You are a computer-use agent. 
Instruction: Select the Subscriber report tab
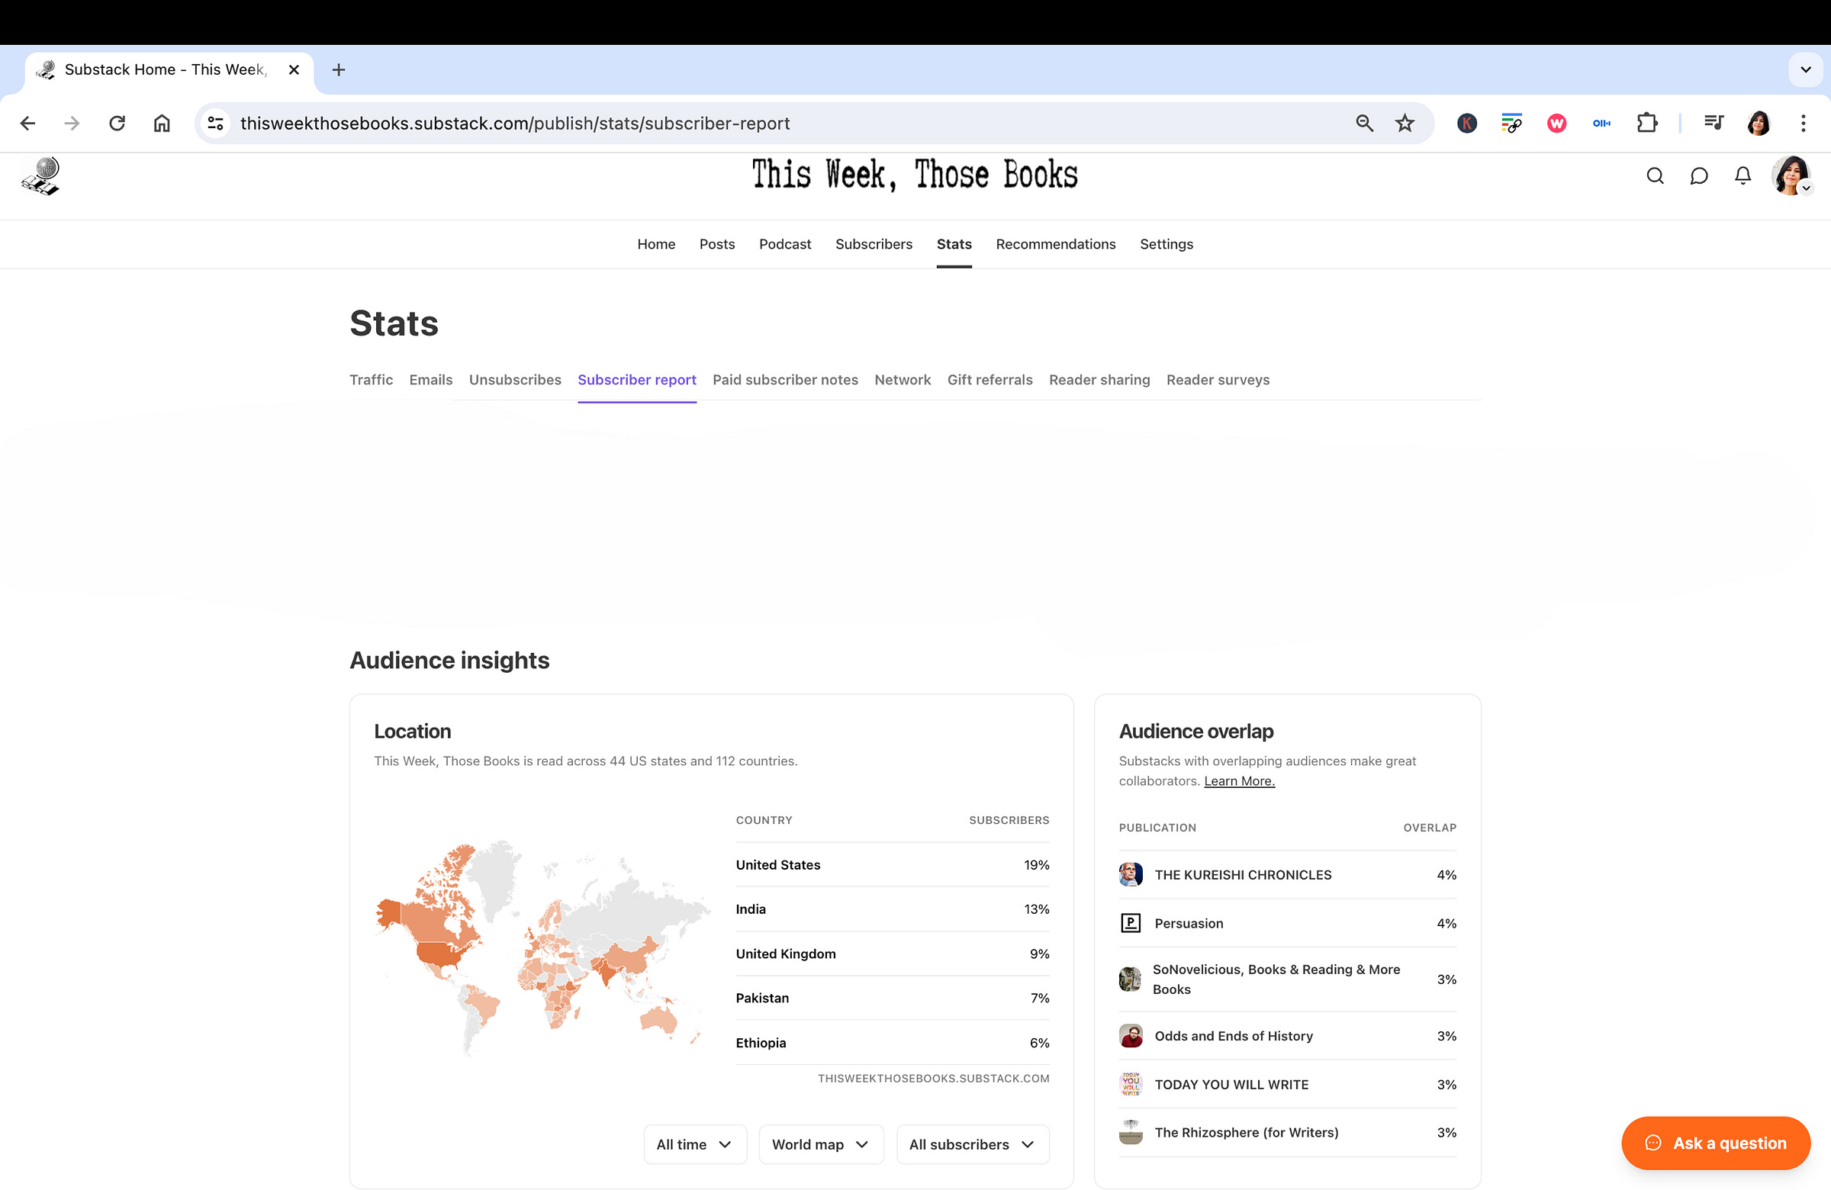[x=637, y=379]
